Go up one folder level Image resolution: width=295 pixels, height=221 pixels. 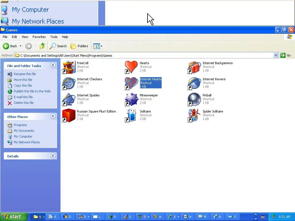(42, 46)
